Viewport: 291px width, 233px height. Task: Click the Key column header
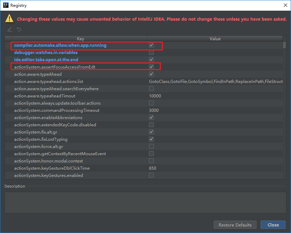[80, 39]
